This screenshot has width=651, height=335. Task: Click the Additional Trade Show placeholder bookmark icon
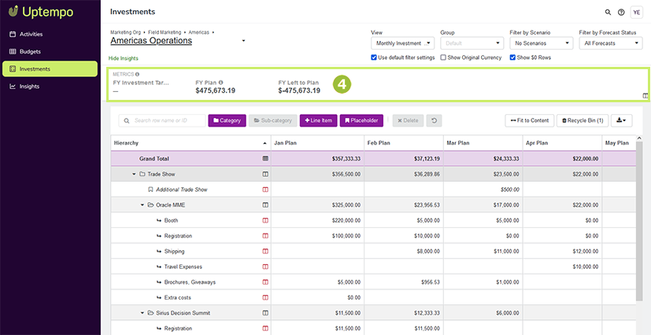click(150, 190)
